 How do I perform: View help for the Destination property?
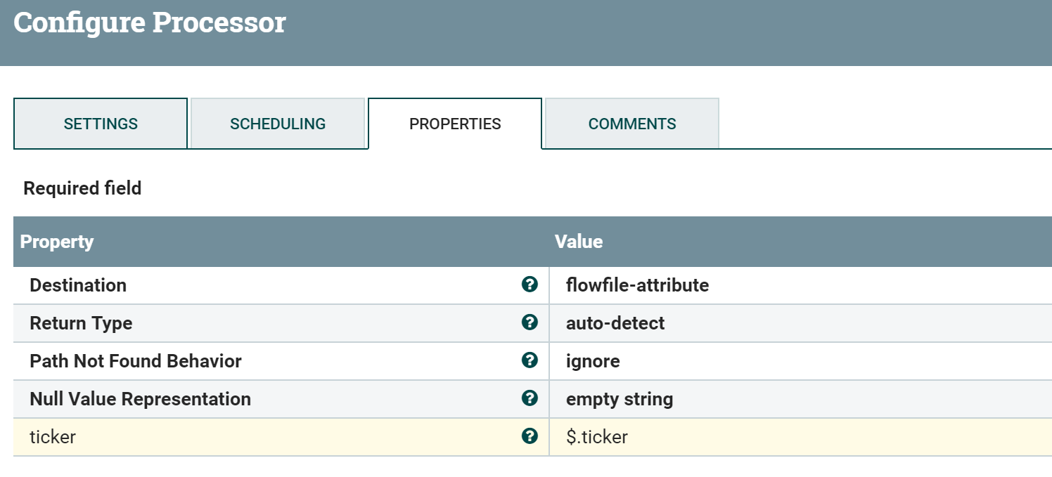529,285
